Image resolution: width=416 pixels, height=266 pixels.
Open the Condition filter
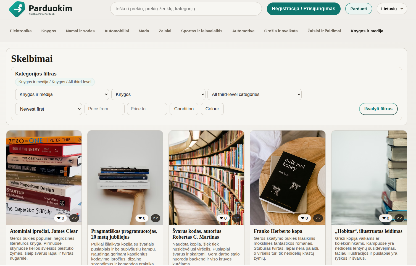click(184, 109)
